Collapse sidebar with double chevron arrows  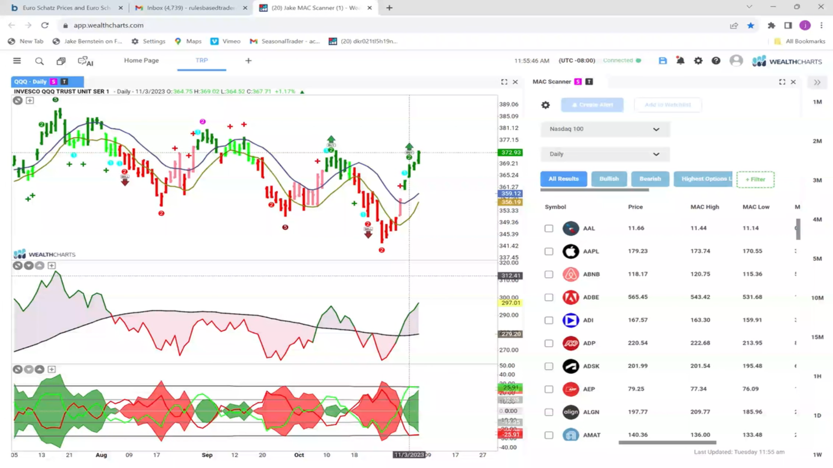817,82
